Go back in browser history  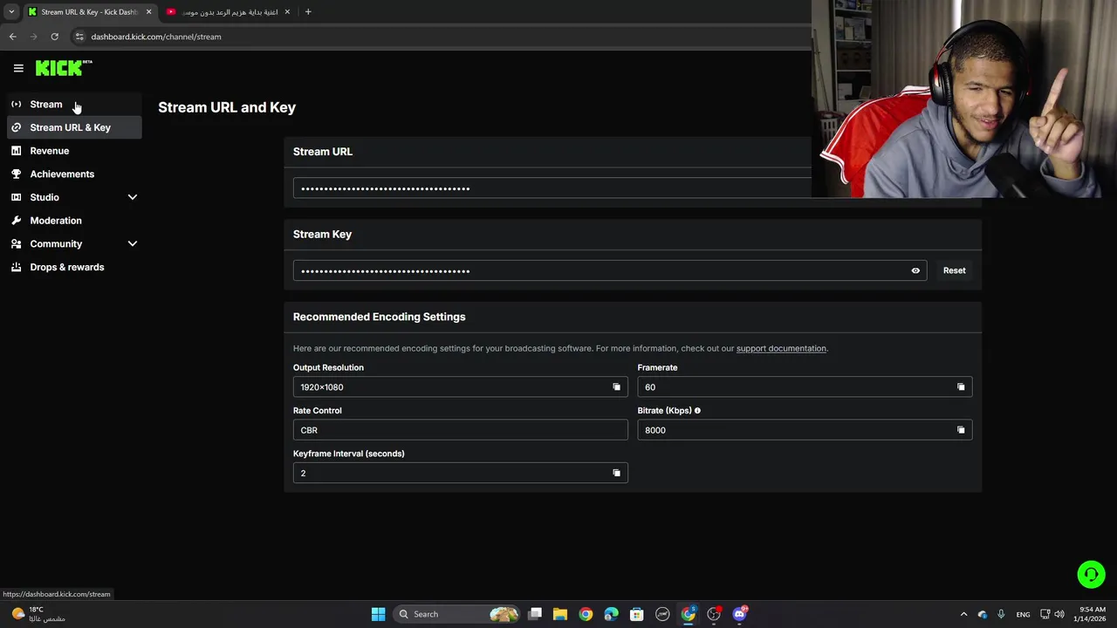12,37
